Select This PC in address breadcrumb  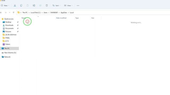pyautogui.click(x=25, y=13)
